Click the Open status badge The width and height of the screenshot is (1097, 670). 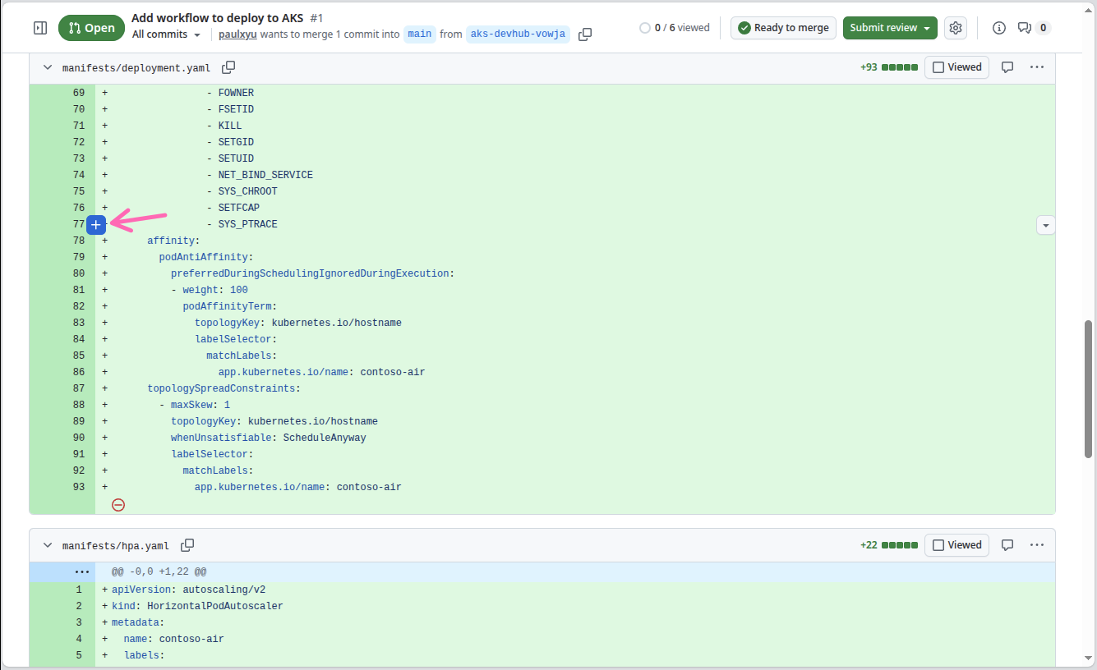pos(91,28)
